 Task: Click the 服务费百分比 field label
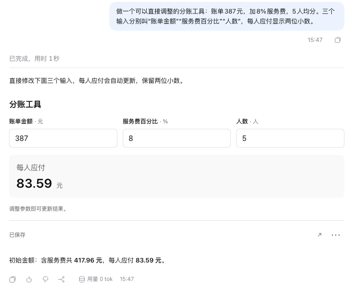point(140,122)
